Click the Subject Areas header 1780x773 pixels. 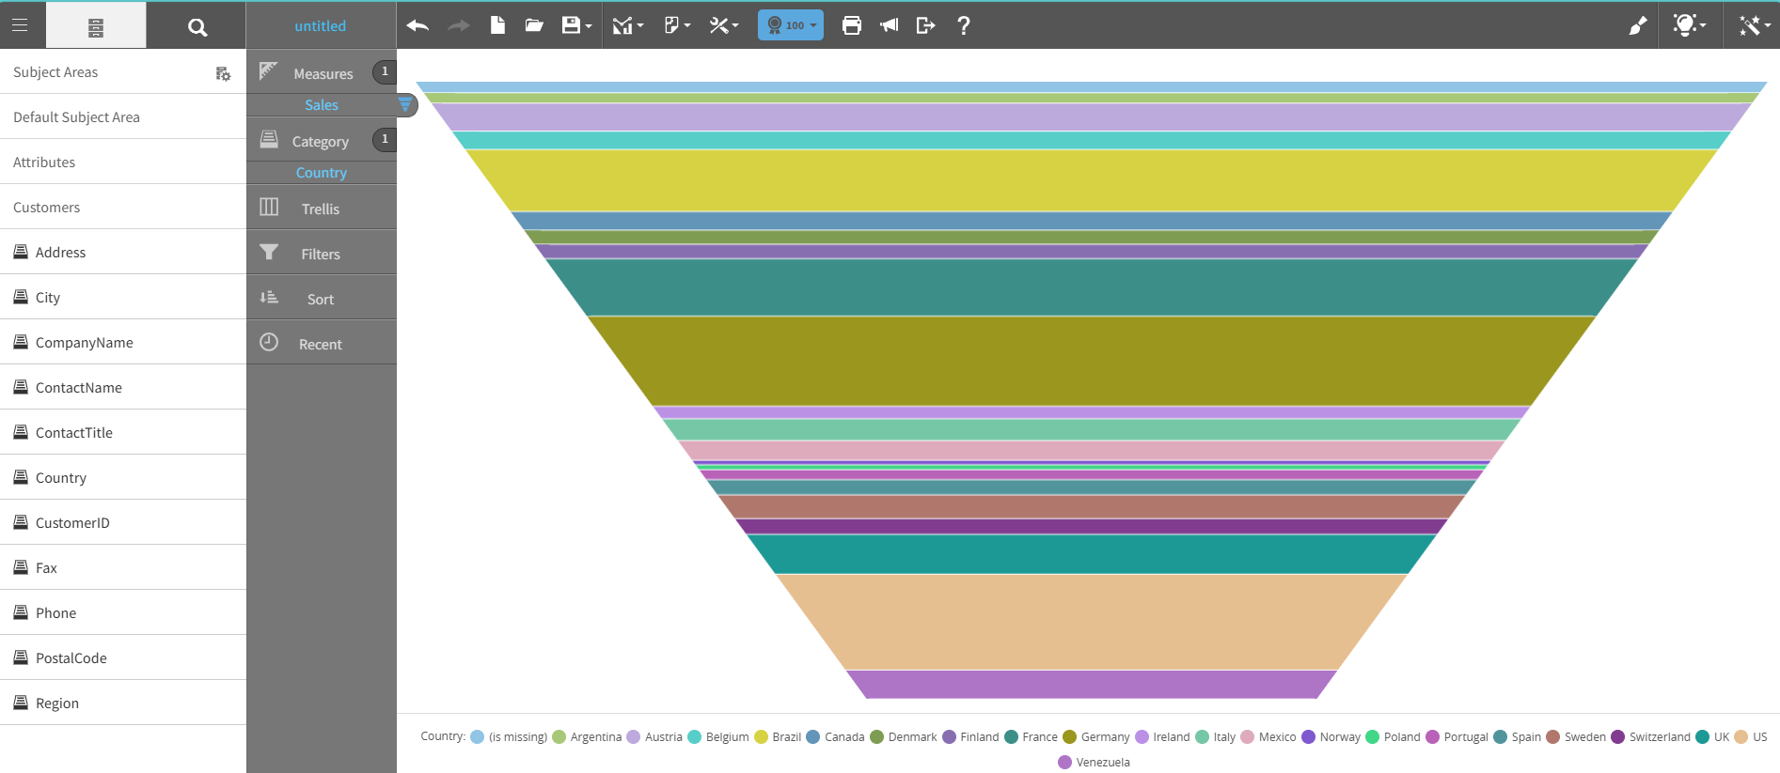(55, 72)
